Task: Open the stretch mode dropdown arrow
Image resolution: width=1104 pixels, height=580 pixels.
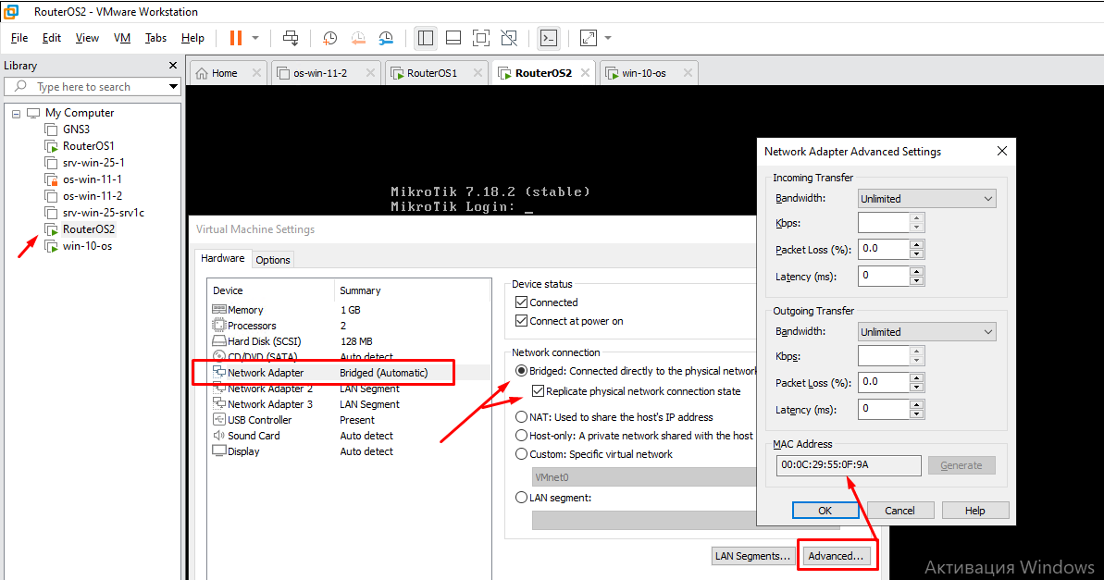Action: point(608,38)
